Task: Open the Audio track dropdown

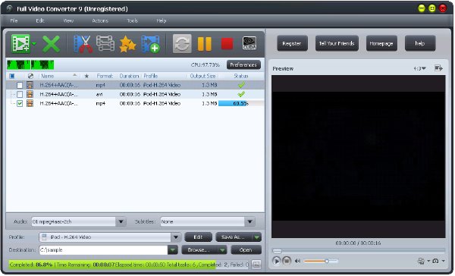Action: 121,221
